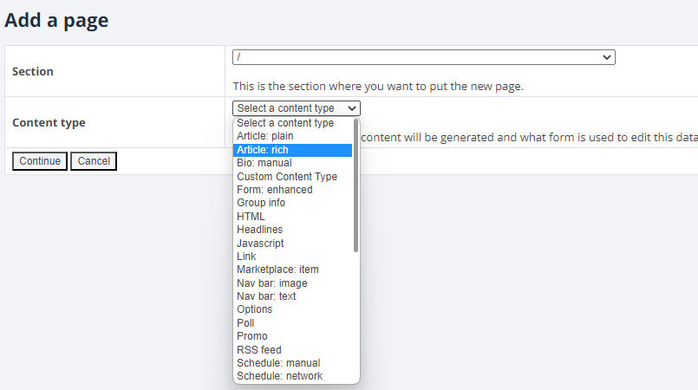Select 'Schedule: network' option
This screenshot has height=390, width=698.
(x=280, y=376)
